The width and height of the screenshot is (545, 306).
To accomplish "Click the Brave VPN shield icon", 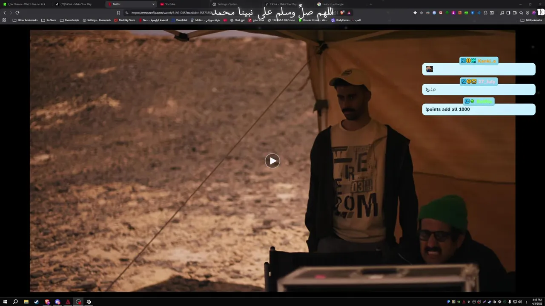I will (x=528, y=13).
